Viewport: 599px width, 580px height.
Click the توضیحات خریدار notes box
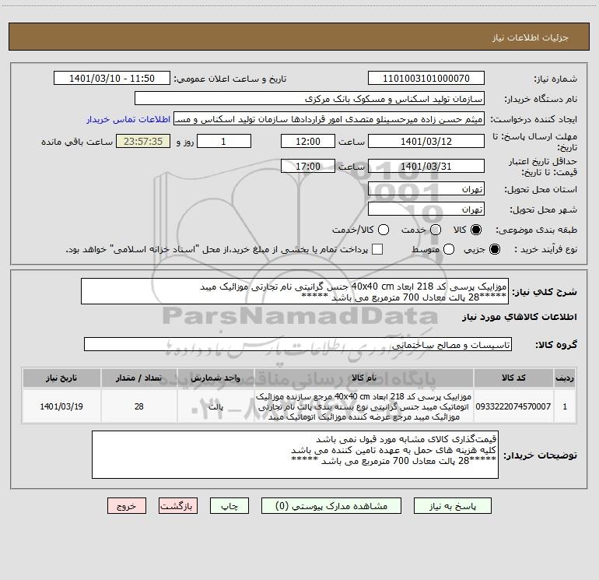[296, 455]
